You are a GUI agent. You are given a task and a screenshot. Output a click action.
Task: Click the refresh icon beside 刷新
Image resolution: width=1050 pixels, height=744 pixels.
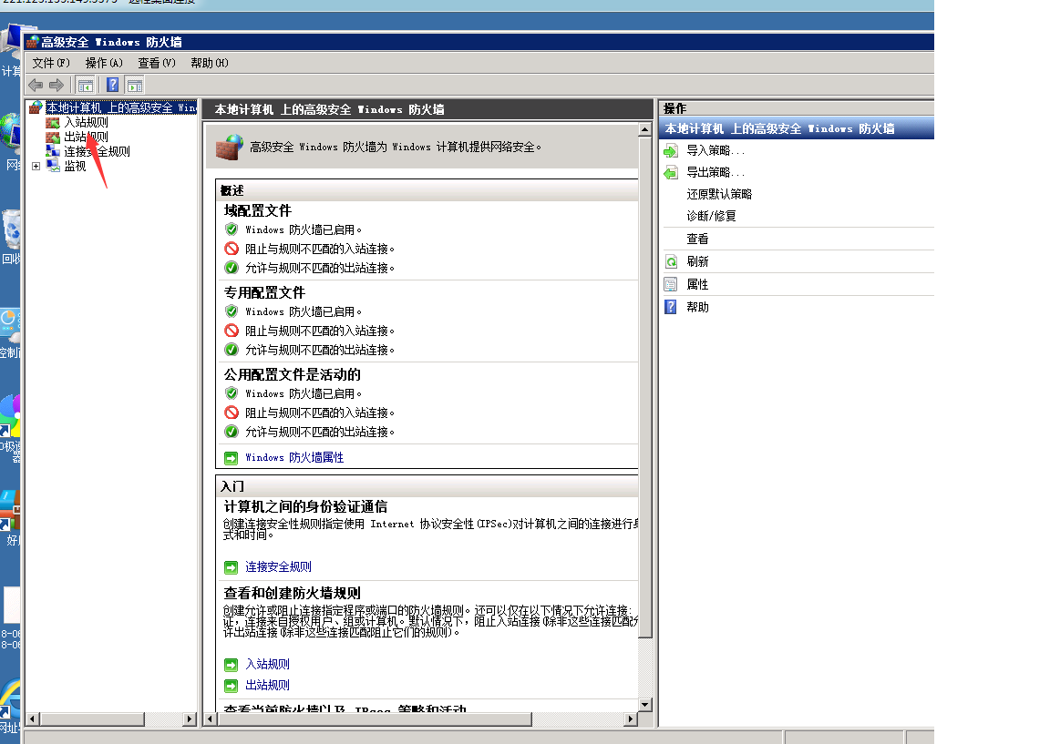point(671,261)
